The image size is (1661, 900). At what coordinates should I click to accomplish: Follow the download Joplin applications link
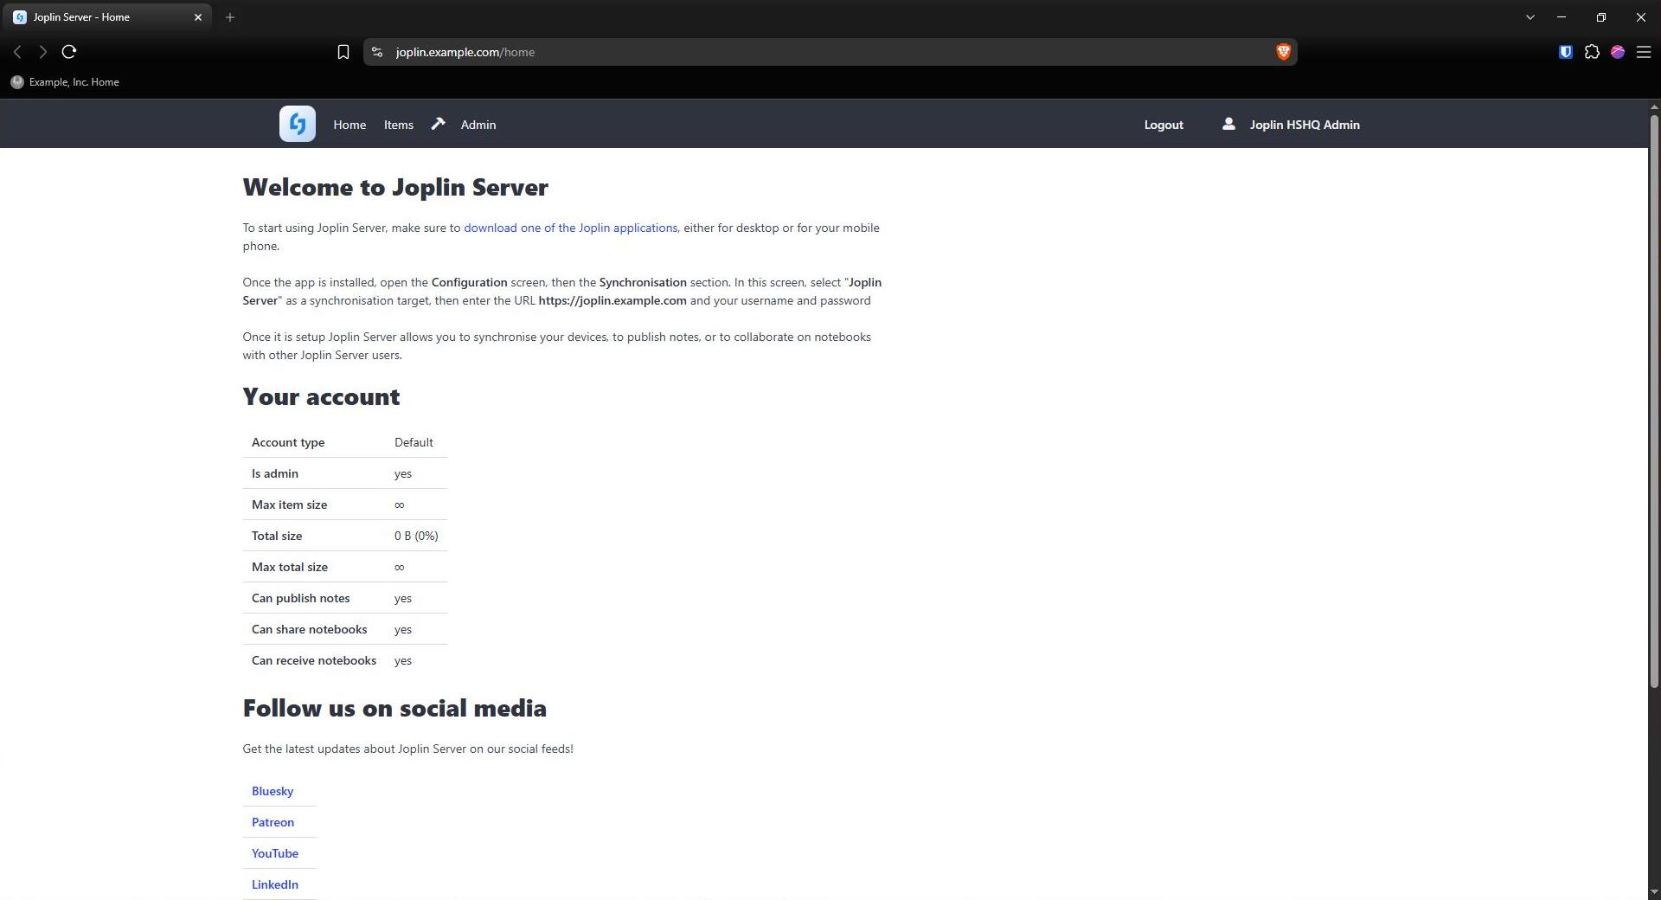pos(570,228)
